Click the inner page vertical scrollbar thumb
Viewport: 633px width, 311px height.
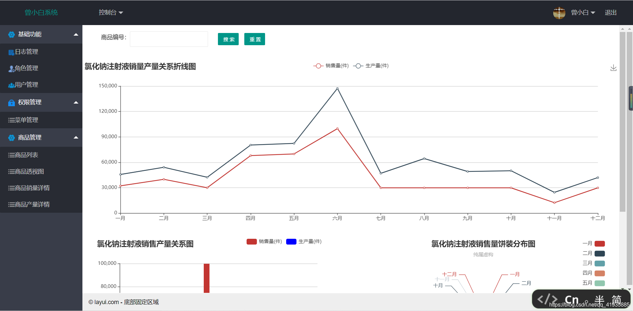(622, 122)
